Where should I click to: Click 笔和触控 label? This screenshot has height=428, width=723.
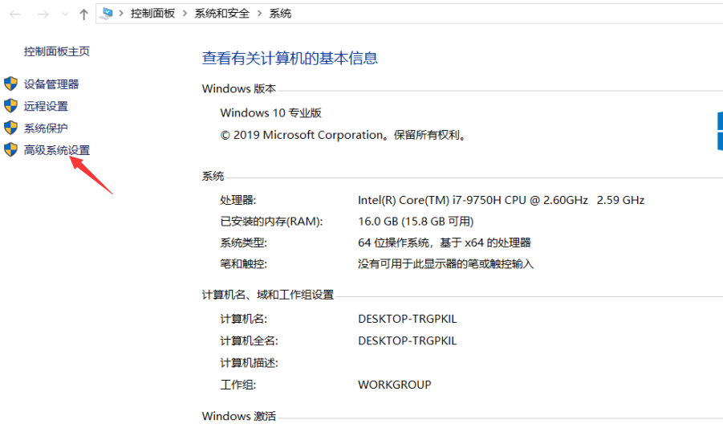click(x=243, y=264)
